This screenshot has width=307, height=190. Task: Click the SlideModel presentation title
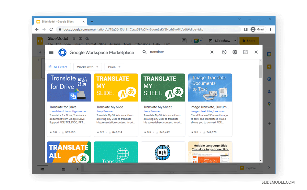click(x=58, y=38)
